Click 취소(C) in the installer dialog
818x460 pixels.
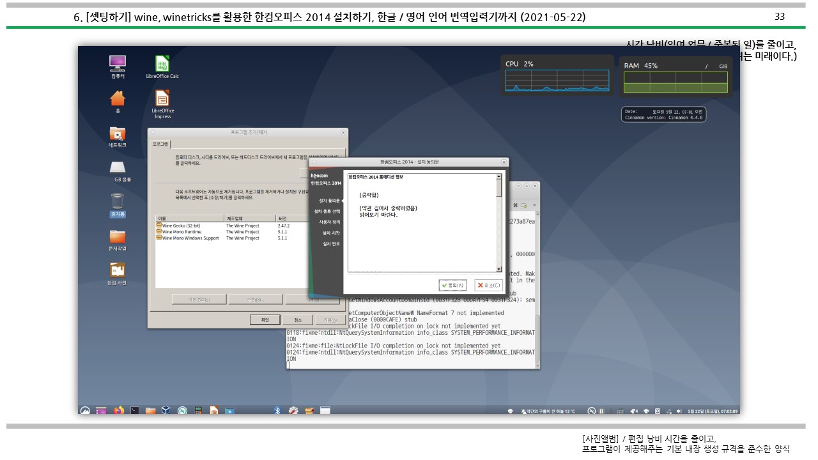[489, 285]
